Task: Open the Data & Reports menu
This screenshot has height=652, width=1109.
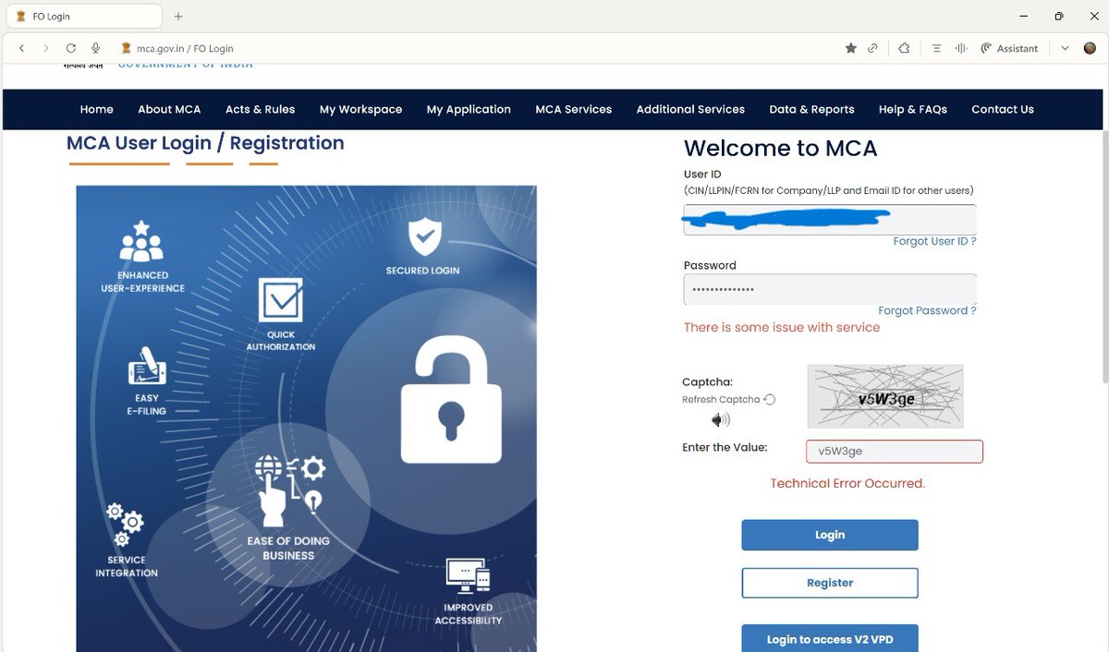Action: coord(811,109)
